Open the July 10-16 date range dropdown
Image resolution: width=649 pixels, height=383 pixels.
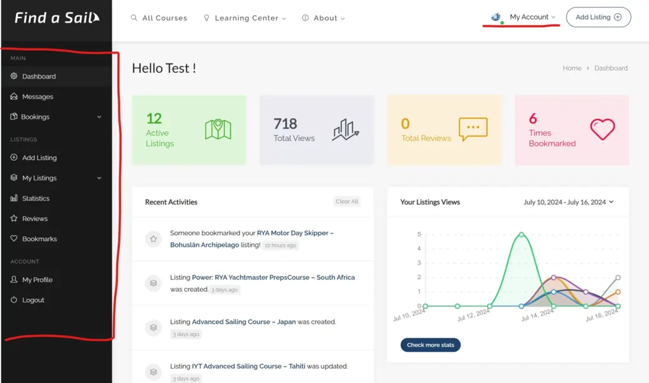click(x=568, y=202)
